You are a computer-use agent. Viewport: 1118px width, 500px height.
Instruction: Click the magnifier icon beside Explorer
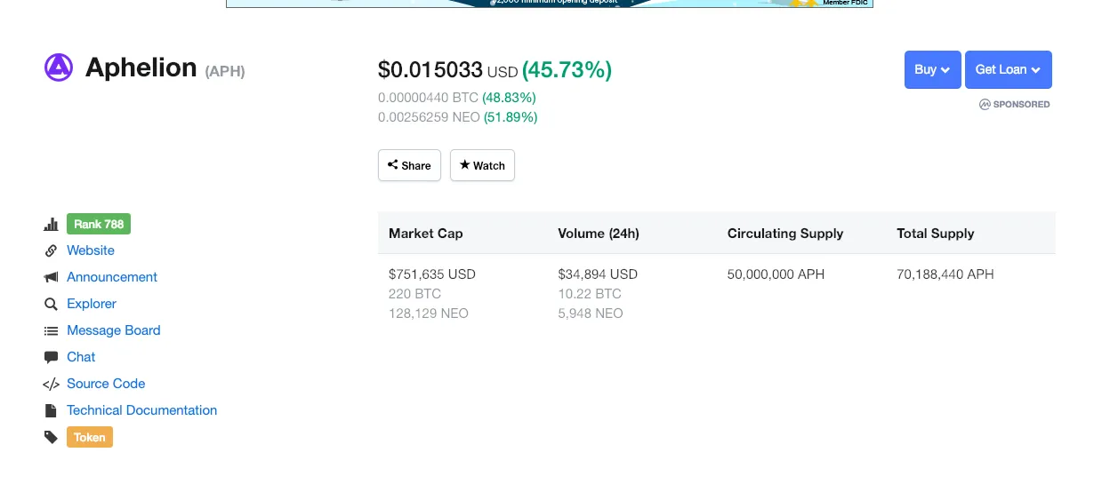[x=51, y=304]
